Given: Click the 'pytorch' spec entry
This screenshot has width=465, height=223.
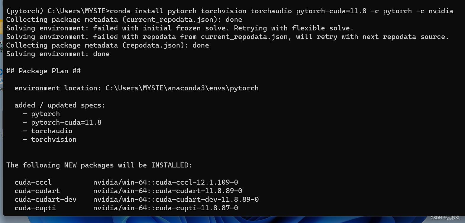Looking at the screenshot, I should coord(45,114).
